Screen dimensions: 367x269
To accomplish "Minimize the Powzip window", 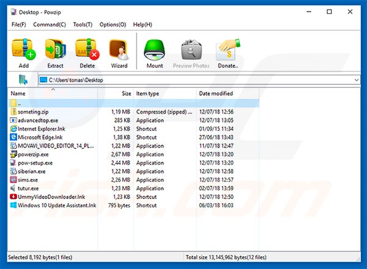I will coord(309,12).
